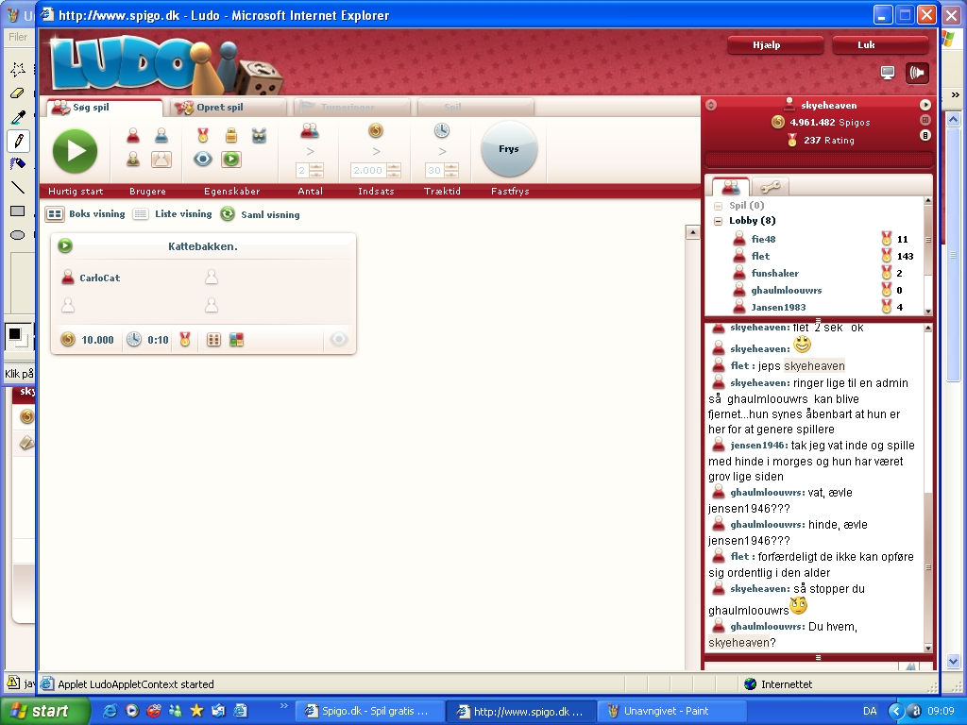
Task: Select Boks visning view mode
Action: (55, 214)
